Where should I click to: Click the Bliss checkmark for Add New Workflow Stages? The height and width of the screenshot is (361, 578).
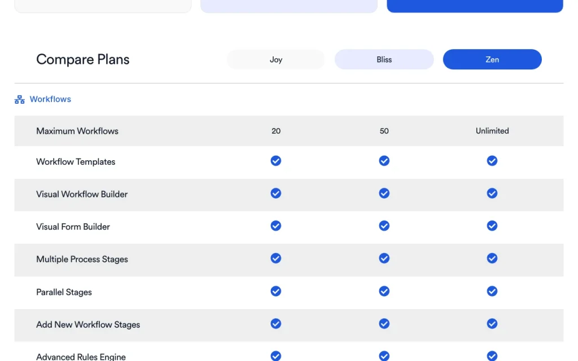click(x=384, y=323)
